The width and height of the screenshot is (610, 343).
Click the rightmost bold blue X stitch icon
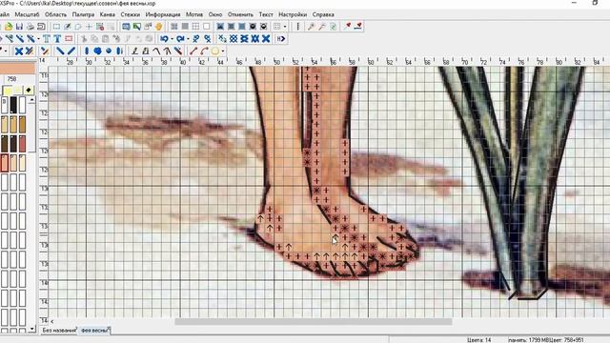[x=266, y=38]
